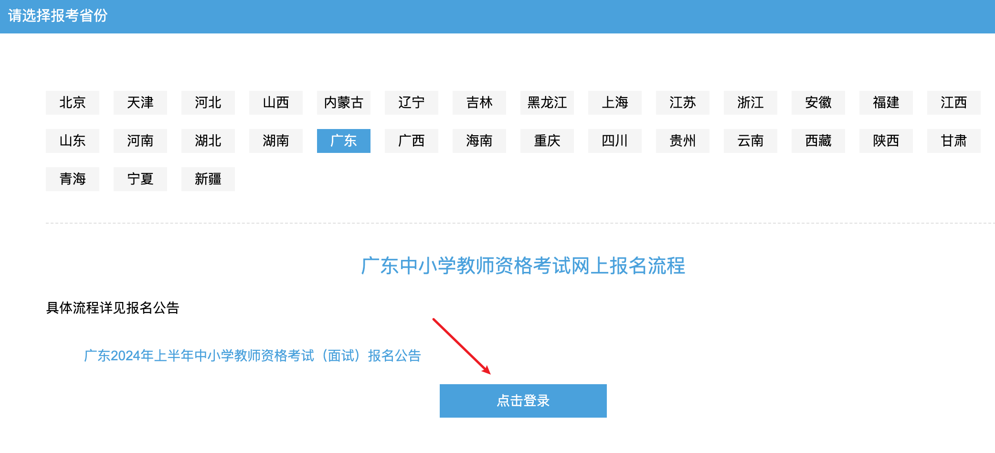This screenshot has width=995, height=453.
Task: Choose 新疆 in the last row
Action: click(208, 179)
